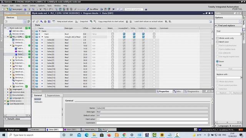Select the Down search direction radio
Screen dimensions: 246x138
point(217,61)
